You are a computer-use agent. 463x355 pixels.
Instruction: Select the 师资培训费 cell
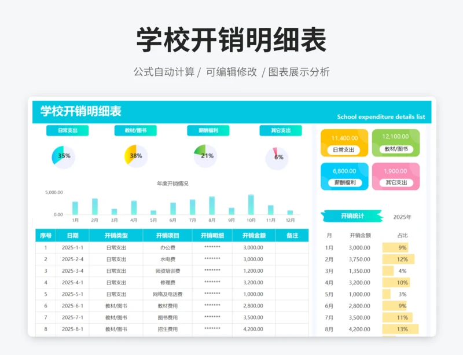pyautogui.click(x=168, y=271)
